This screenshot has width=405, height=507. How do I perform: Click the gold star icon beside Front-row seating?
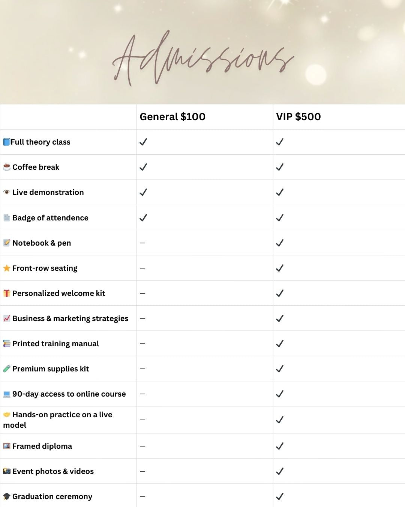click(7, 268)
